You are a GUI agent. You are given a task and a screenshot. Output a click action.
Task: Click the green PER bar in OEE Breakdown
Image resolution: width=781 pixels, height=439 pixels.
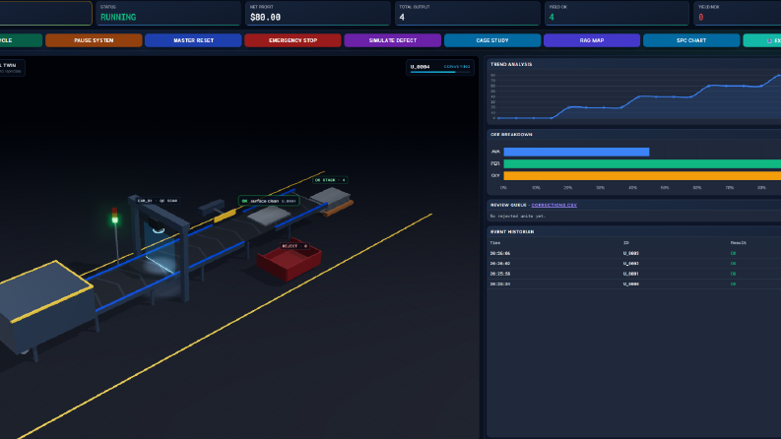(x=642, y=163)
